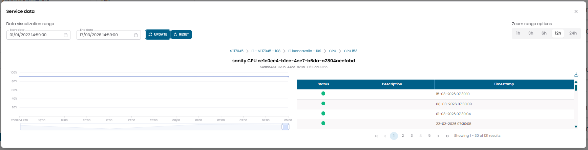The image size is (588, 150).
Task: Select the service ID 54dbd433-920b-44ce-828b-13f30ad39165
Action: click(x=293, y=67)
